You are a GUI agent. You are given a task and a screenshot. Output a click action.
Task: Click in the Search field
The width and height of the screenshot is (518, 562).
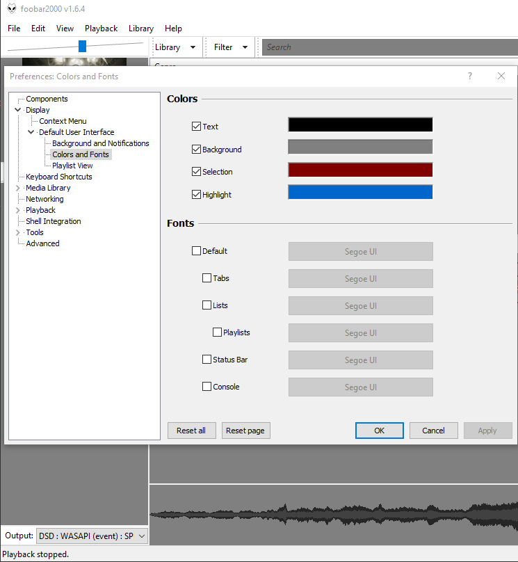pyautogui.click(x=390, y=47)
